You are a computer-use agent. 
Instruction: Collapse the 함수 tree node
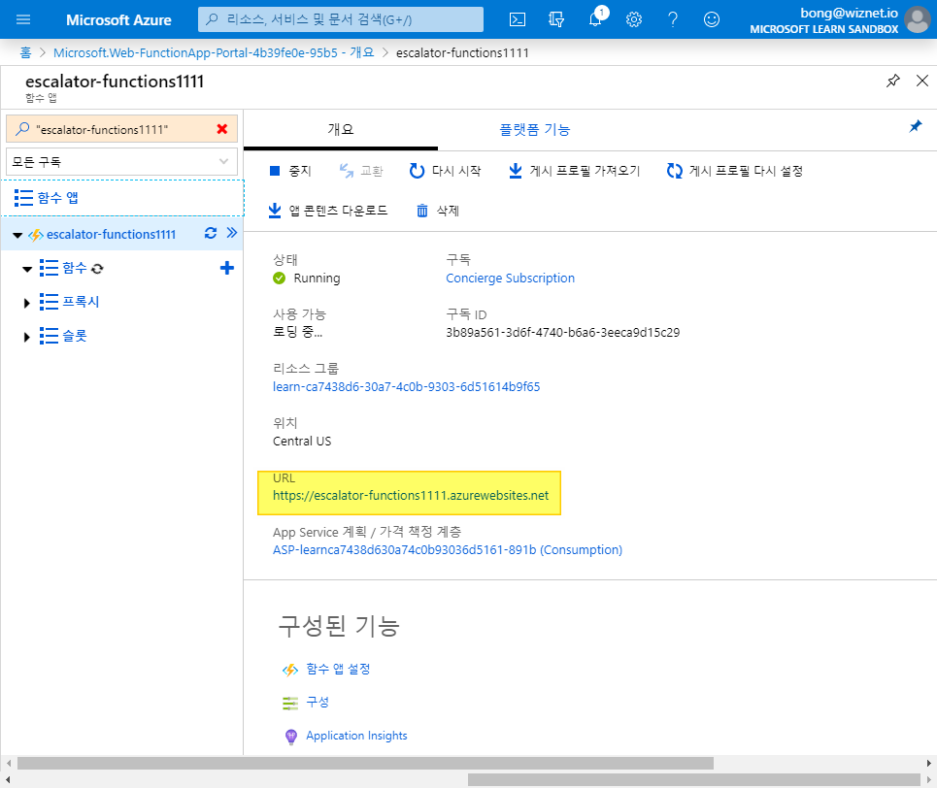(27, 270)
